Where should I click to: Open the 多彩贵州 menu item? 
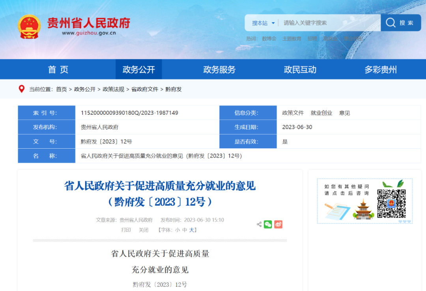pyautogui.click(x=380, y=69)
